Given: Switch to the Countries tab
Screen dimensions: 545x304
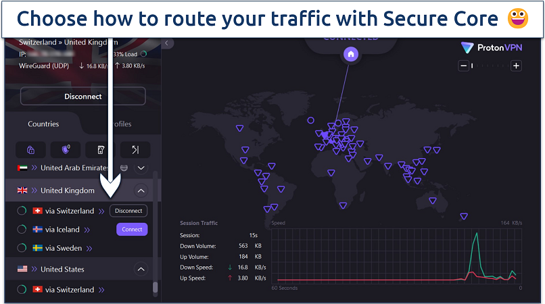Looking at the screenshot, I should click(x=43, y=124).
